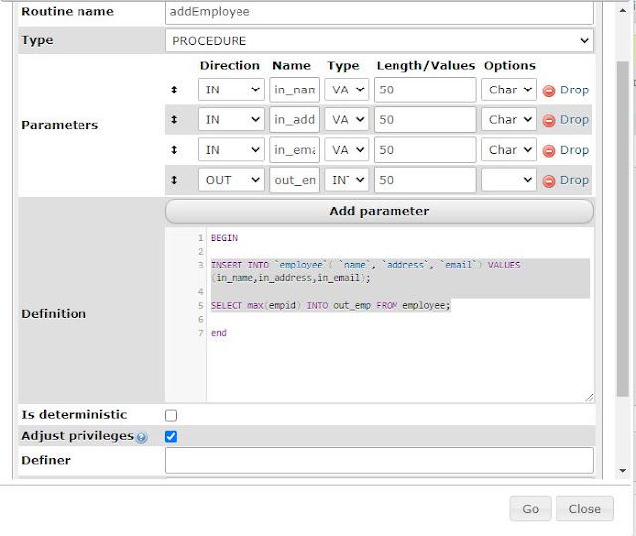Click the red drop icon in the in_email row
The width and height of the screenshot is (636, 536).
coord(549,150)
